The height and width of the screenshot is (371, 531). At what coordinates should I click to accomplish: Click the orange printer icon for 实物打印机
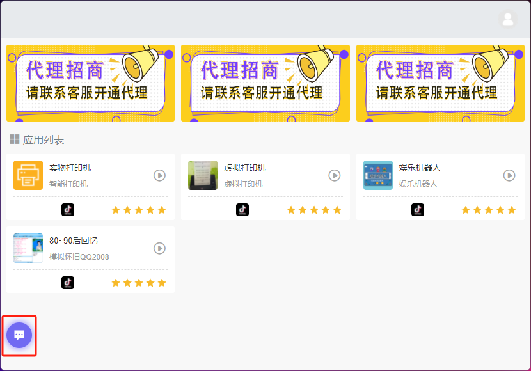(x=28, y=175)
